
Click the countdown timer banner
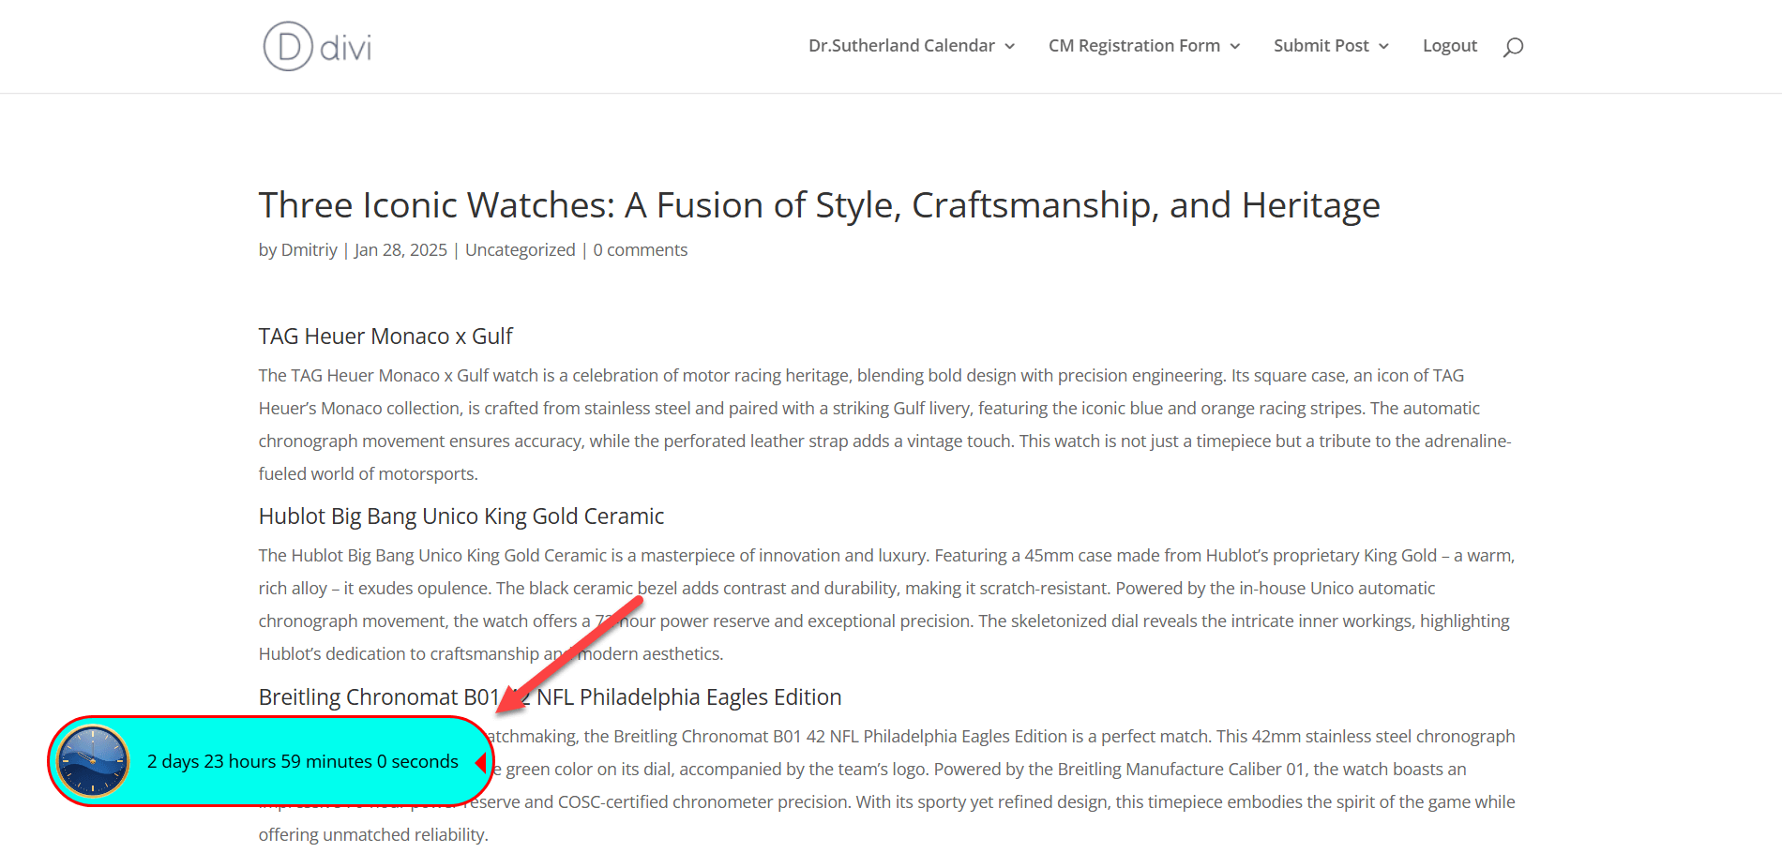[x=272, y=761]
